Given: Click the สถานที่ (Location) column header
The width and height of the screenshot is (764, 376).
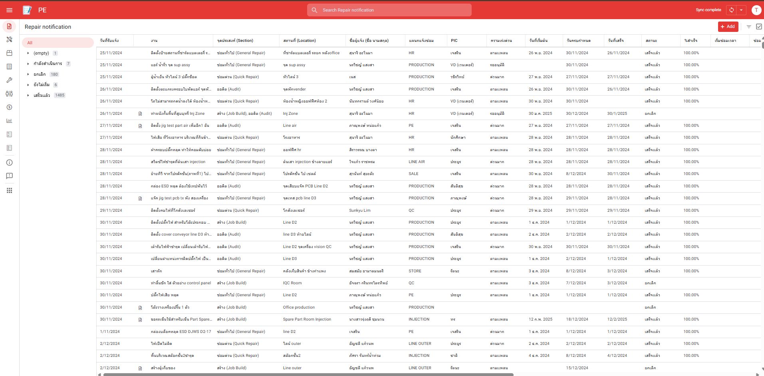Looking at the screenshot, I should click(x=313, y=41).
